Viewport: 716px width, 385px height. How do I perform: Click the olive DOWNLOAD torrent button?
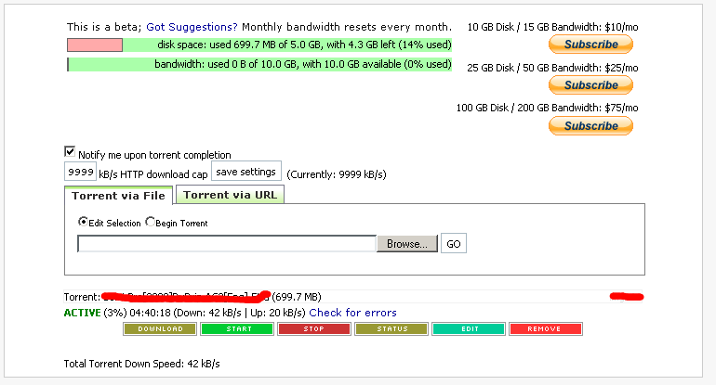[160, 329]
